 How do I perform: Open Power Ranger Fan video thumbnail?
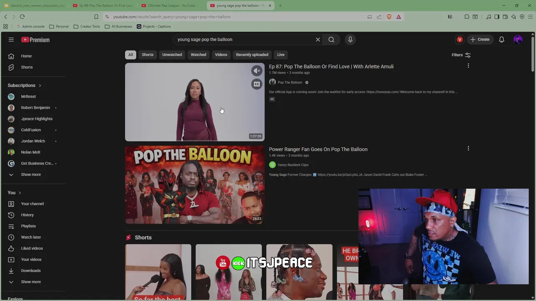[195, 185]
